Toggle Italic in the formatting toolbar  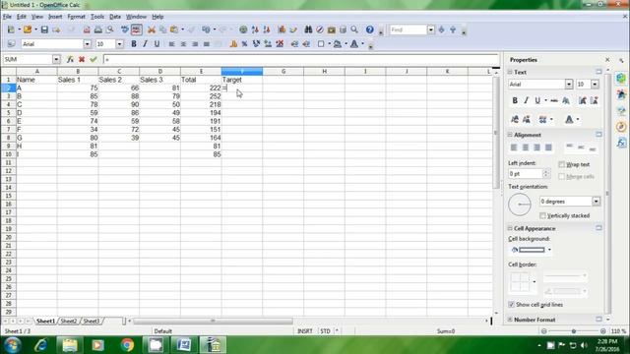click(145, 43)
